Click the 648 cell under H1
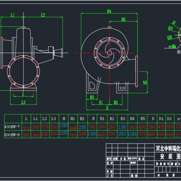The width and height of the screenshot is (181, 181). click(x=73, y=128)
